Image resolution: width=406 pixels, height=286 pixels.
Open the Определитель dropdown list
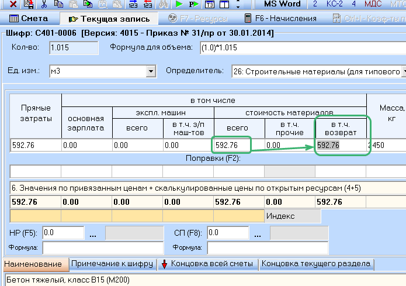(403, 71)
